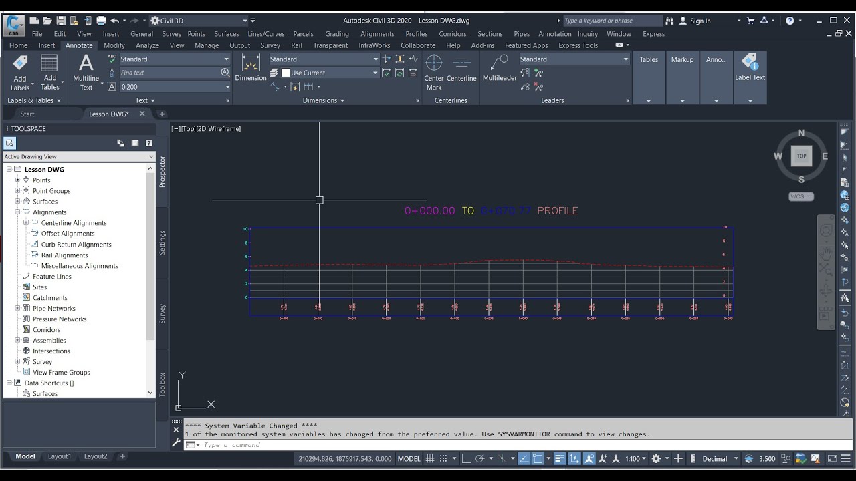
Task: Open the Settings tab in Toolspace
Action: [162, 243]
